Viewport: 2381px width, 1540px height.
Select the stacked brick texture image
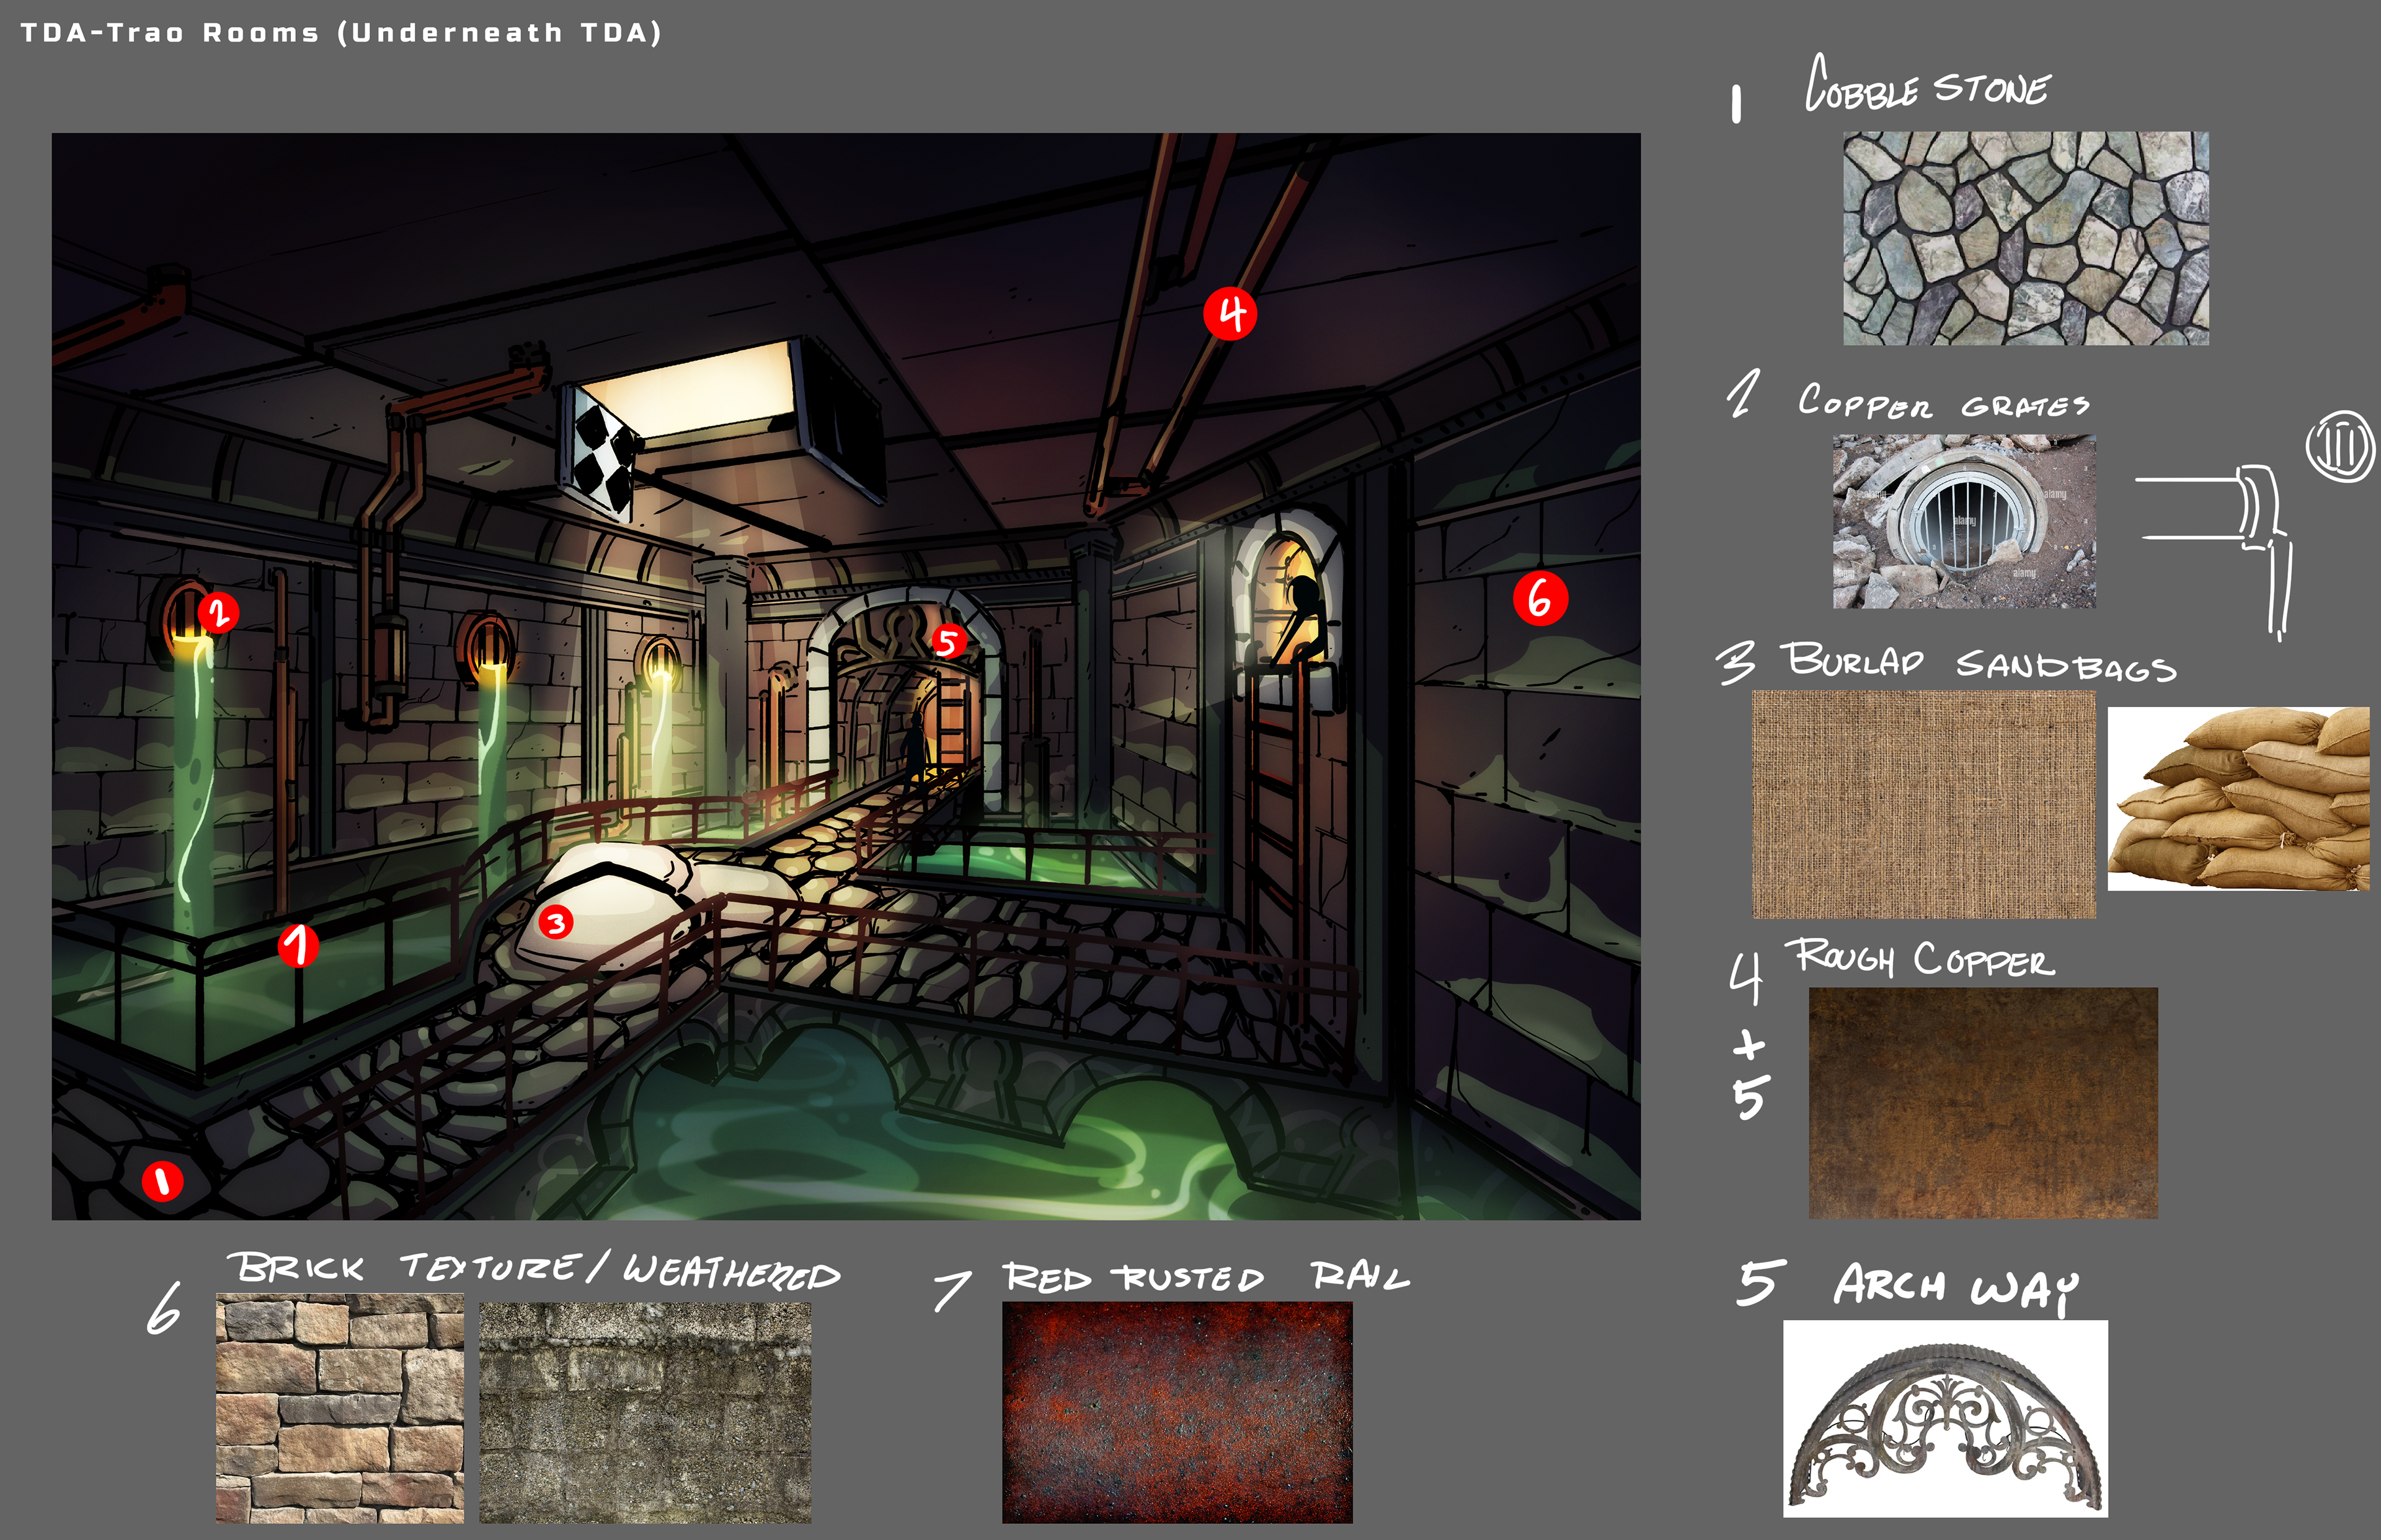click(339, 1407)
